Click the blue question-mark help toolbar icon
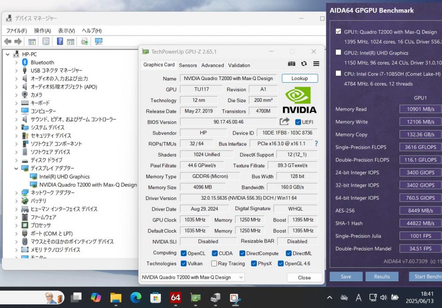442x308 pixels. click(x=60, y=41)
